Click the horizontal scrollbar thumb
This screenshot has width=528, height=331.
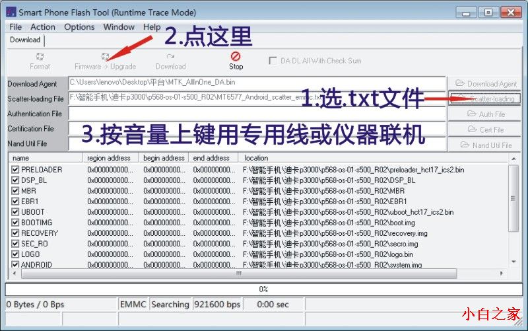pyautogui.click(x=239, y=274)
